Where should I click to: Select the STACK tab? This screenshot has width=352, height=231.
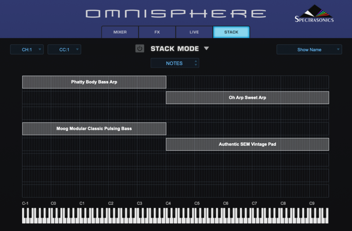(231, 32)
